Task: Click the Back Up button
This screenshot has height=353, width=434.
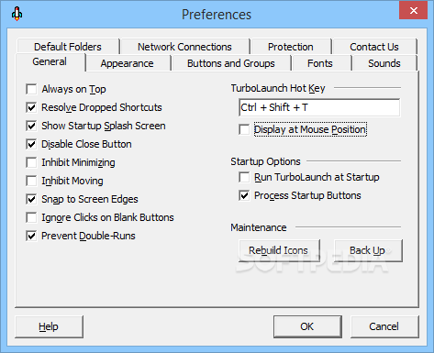Action: point(368,250)
